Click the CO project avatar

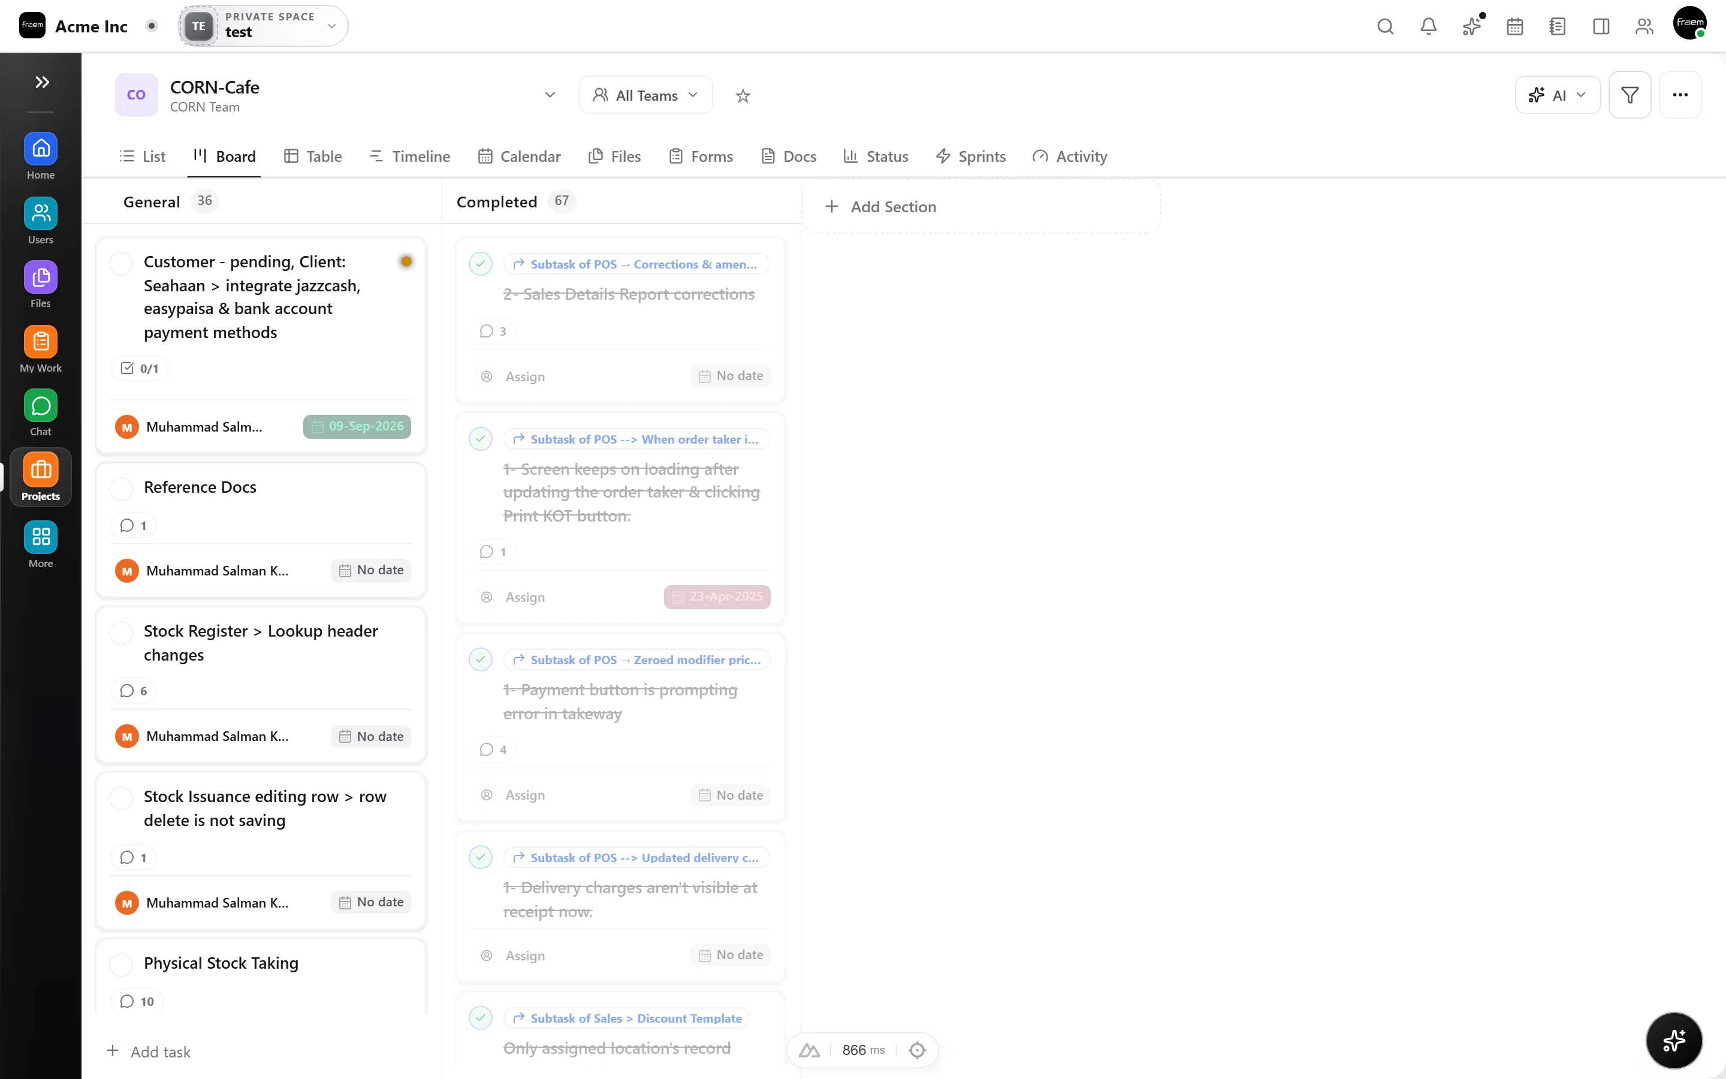click(x=136, y=95)
